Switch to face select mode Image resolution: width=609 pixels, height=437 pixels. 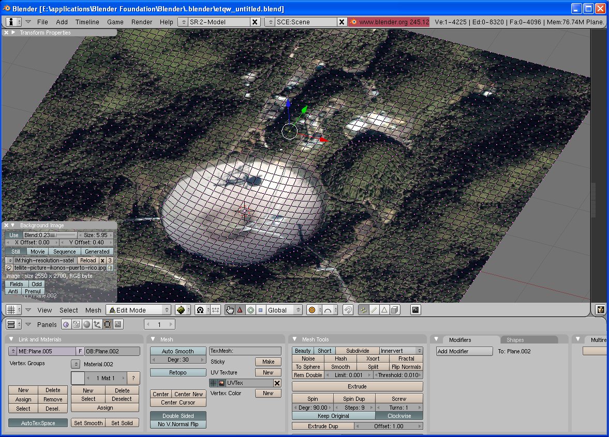pyautogui.click(x=384, y=310)
